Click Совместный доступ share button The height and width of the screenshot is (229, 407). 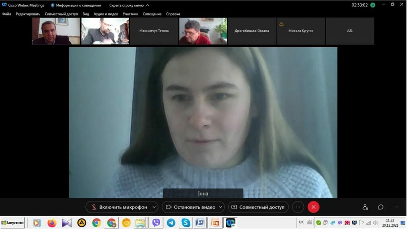coord(258,207)
